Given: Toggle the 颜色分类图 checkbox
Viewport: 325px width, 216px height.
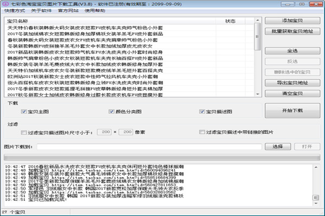Looking at the screenshot, I should point(112,112).
